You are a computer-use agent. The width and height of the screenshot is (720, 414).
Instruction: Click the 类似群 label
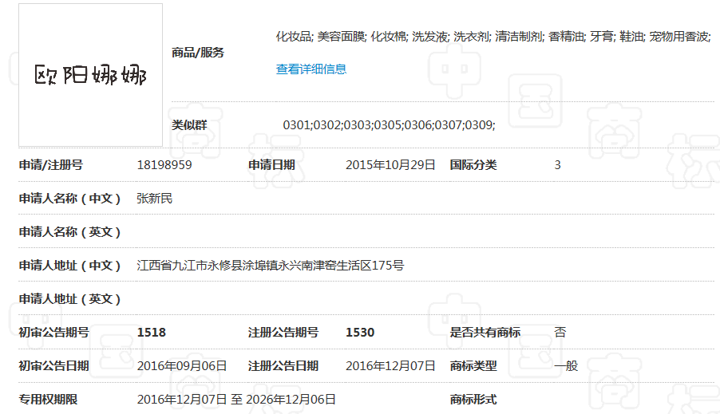click(x=189, y=125)
